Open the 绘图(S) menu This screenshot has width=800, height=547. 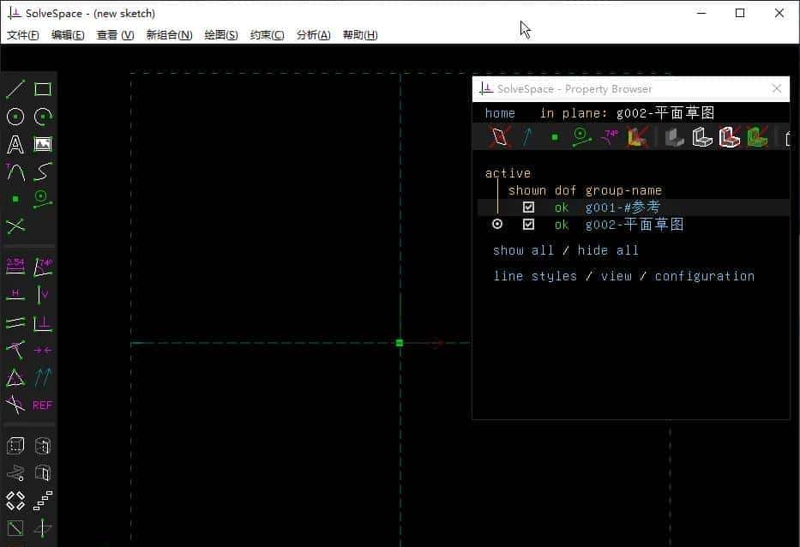click(x=220, y=35)
